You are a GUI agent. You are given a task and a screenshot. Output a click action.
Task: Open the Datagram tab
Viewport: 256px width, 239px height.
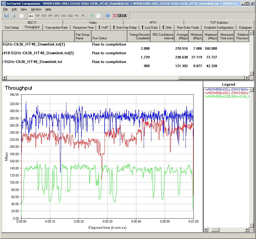tap(245, 28)
